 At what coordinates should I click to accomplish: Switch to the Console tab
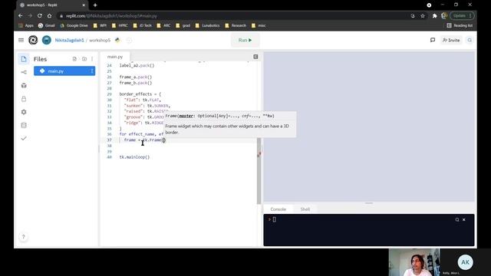point(278,209)
